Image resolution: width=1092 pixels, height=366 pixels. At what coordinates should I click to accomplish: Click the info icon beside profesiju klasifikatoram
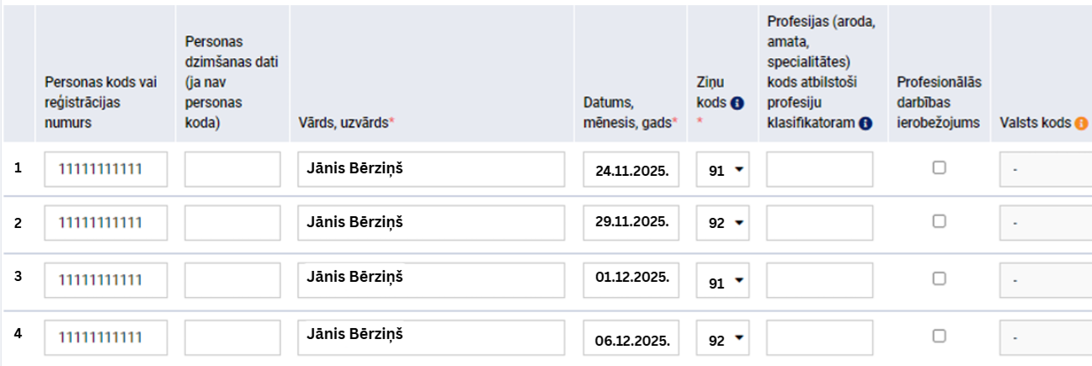click(865, 123)
